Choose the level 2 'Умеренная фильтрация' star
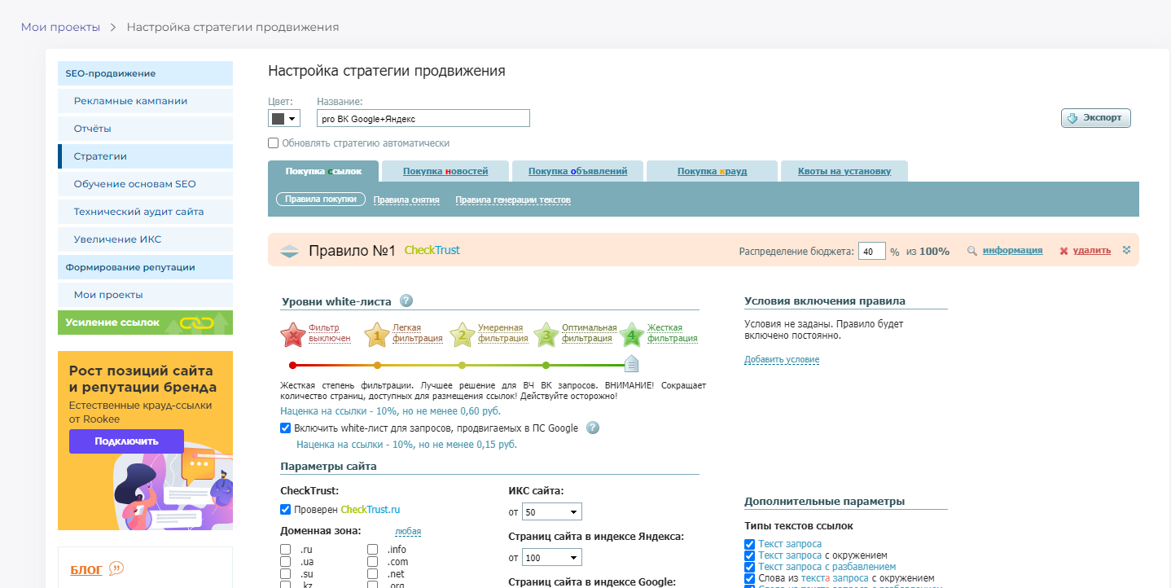This screenshot has width=1171, height=588. tap(462, 334)
